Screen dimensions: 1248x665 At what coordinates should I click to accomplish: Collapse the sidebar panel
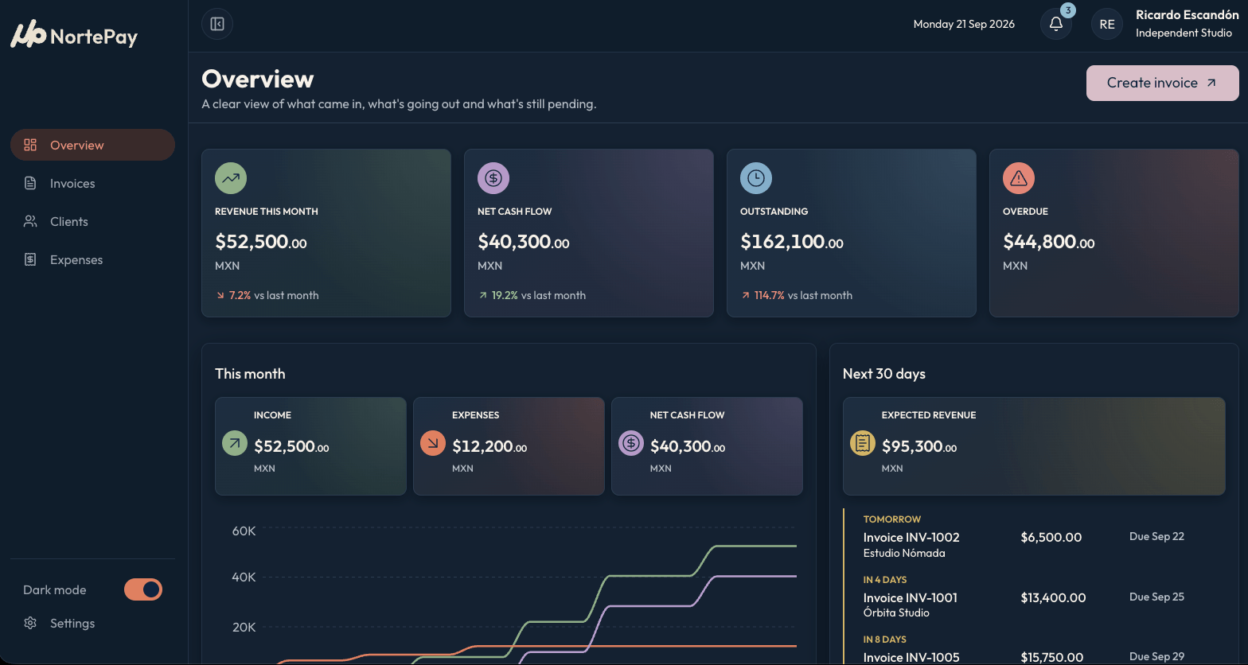(217, 24)
